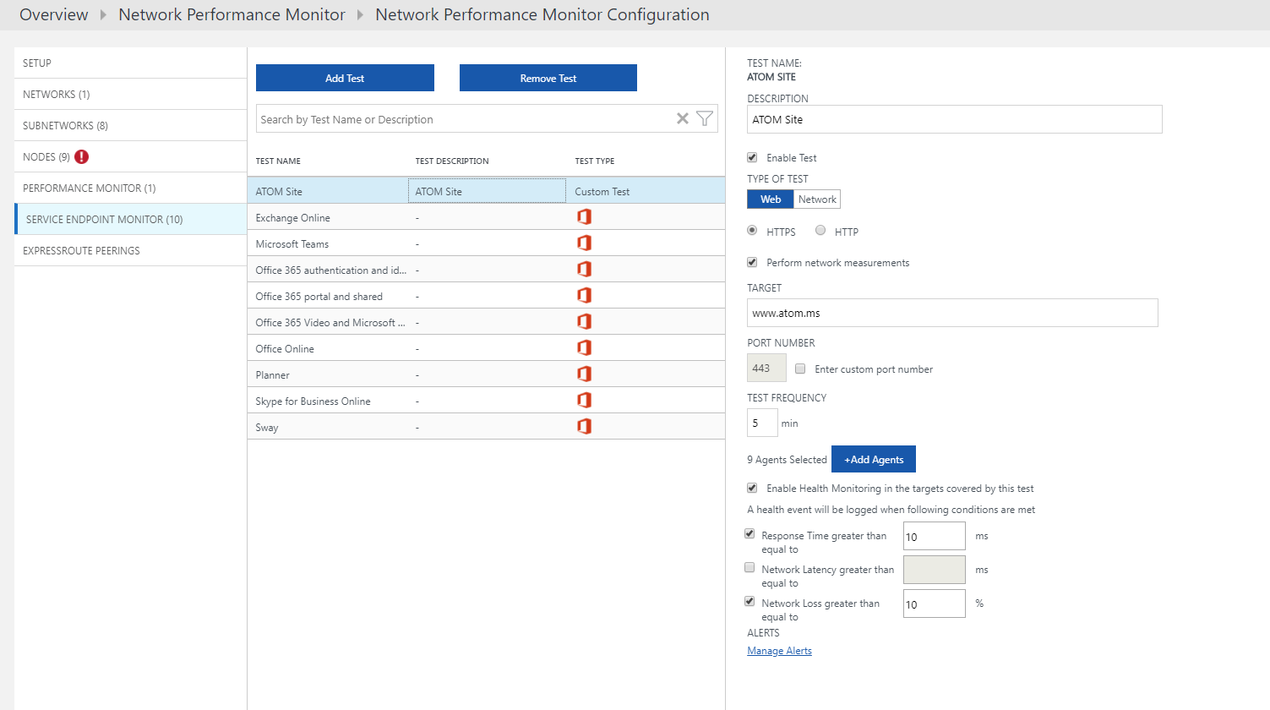Click the Office icon in Office 365 Video row

(584, 322)
